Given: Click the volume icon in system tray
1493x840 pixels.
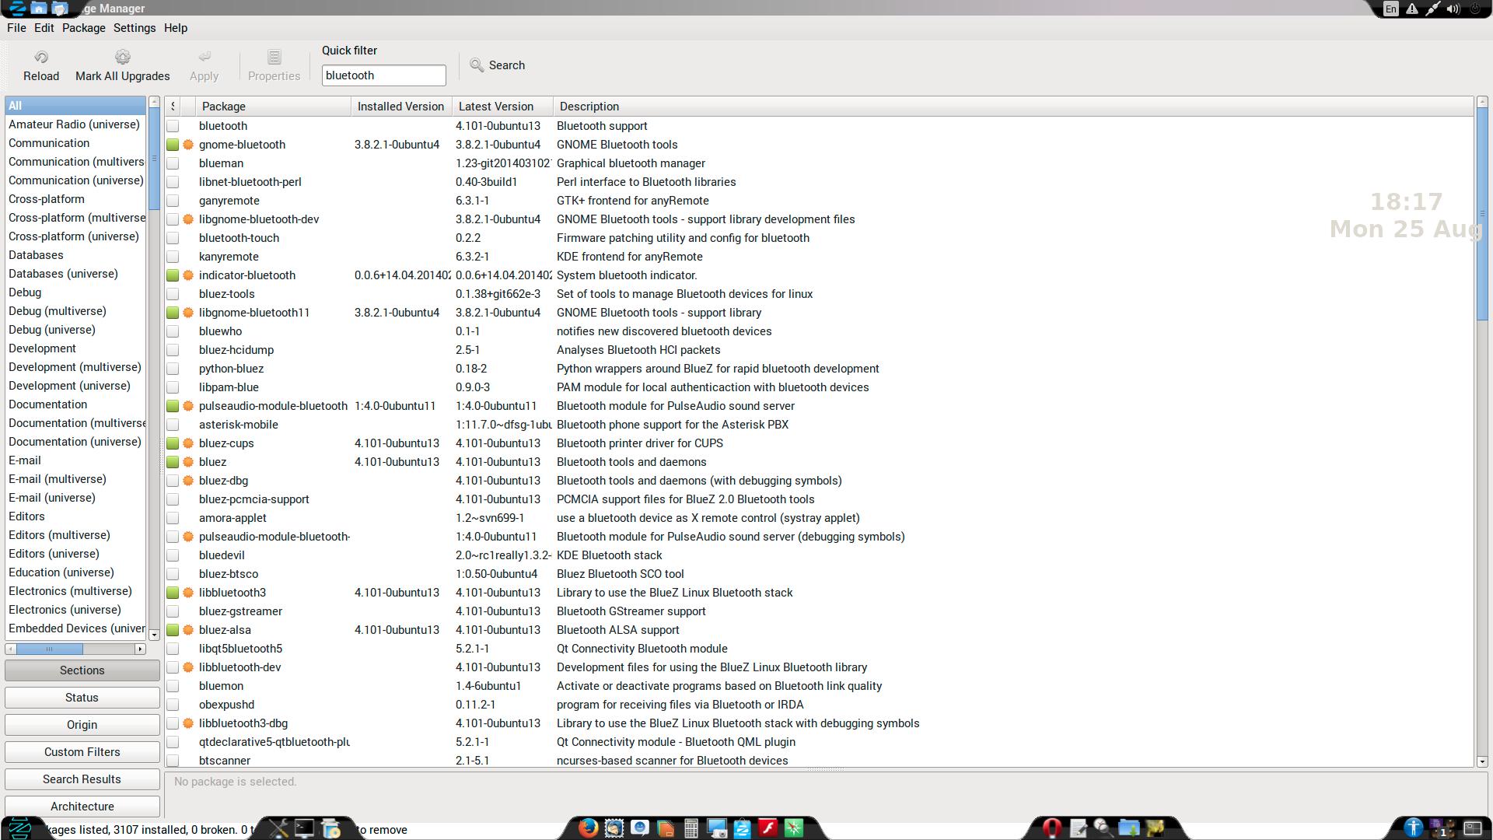Looking at the screenshot, I should 1453,9.
